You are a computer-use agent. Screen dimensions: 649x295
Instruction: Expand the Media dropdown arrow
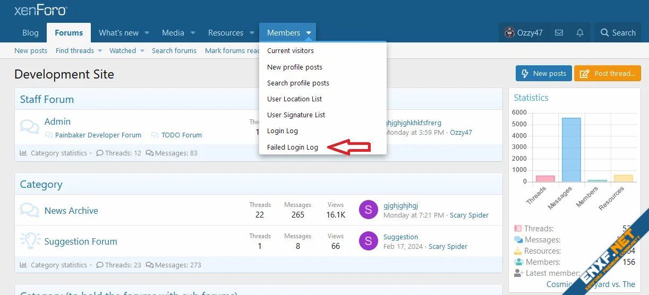(x=193, y=33)
